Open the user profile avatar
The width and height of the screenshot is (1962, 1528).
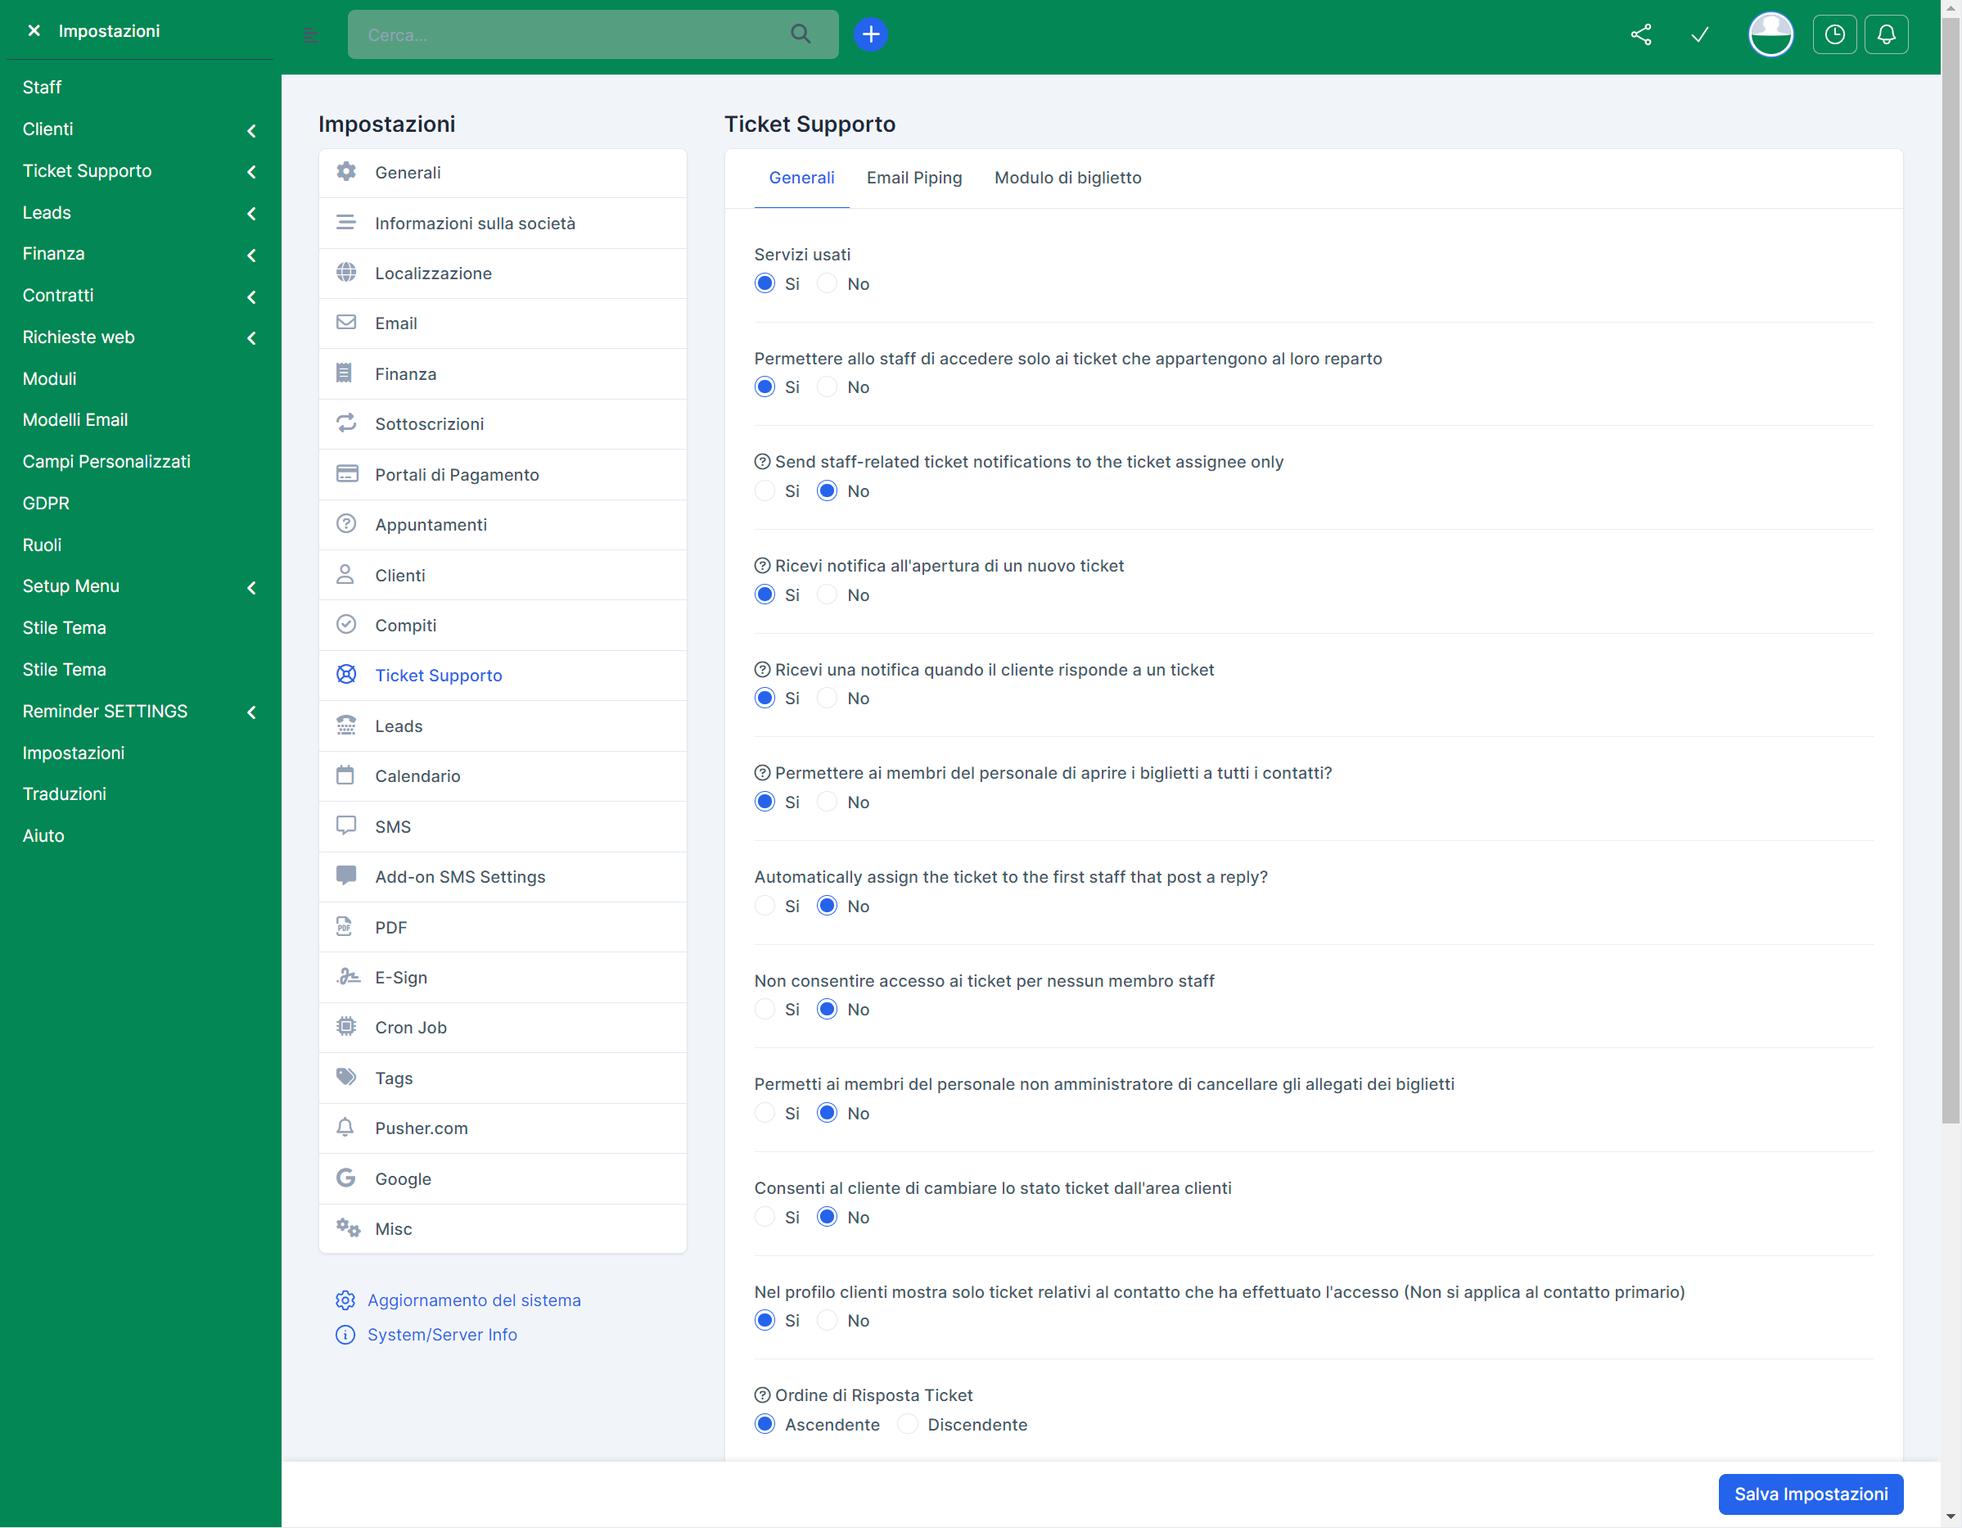[1770, 34]
